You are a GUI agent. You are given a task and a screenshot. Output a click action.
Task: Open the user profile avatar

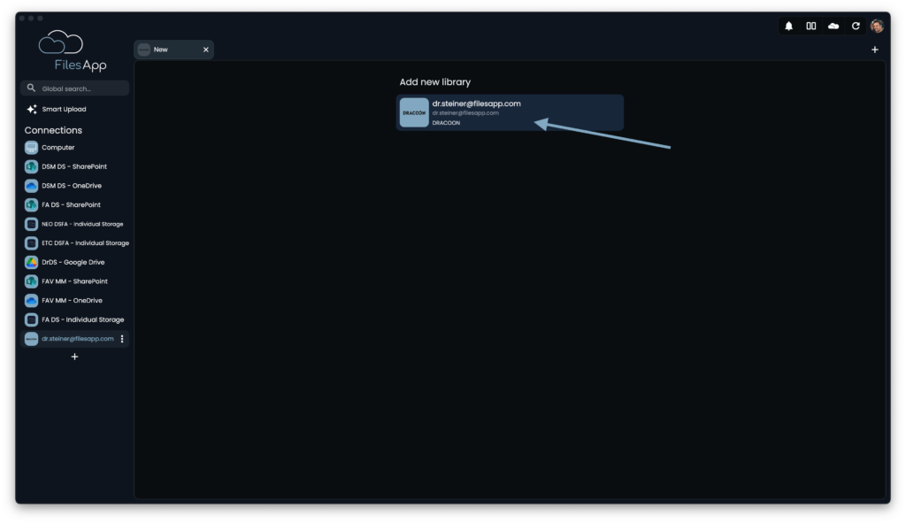coord(877,26)
